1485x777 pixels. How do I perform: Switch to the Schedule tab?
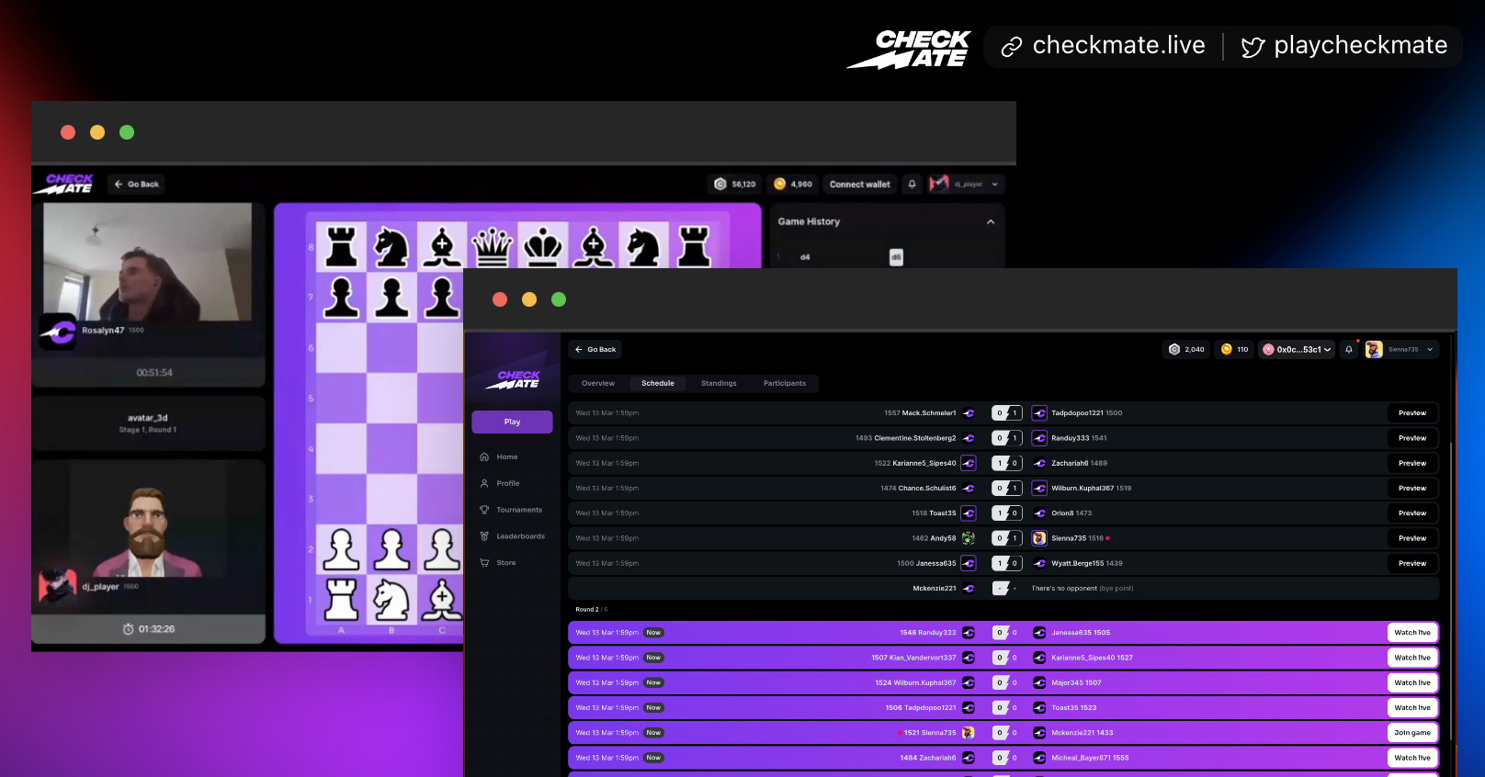[x=658, y=384]
